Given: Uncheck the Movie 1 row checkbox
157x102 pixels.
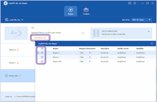Looking at the screenshot, I should click(x=42, y=57).
